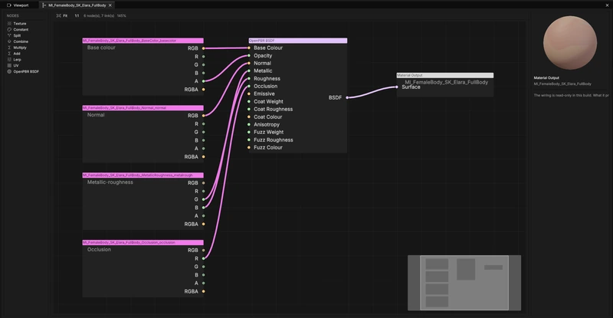Click the G output of Metallic-roughness node
This screenshot has width=613, height=318.
point(203,199)
